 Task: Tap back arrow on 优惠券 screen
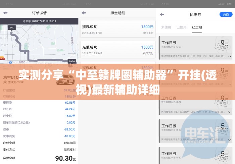[162, 14]
